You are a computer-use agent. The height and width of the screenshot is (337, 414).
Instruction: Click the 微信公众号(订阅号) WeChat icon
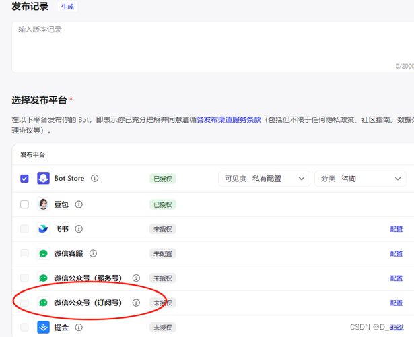(43, 303)
